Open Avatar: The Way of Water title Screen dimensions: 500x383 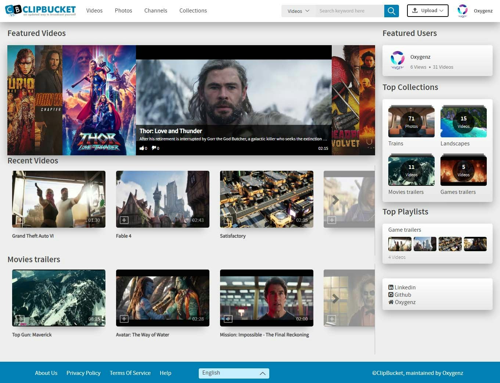tap(143, 335)
